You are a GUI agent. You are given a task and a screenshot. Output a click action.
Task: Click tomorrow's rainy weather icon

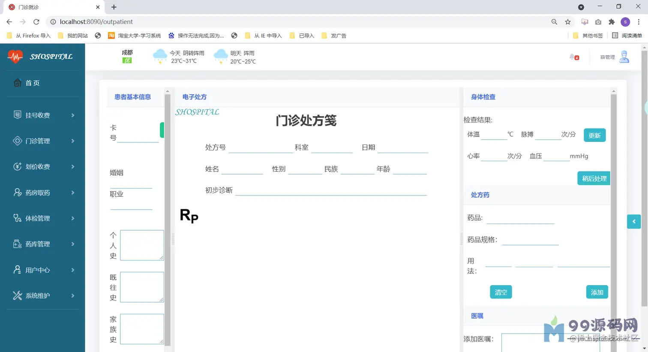221,56
